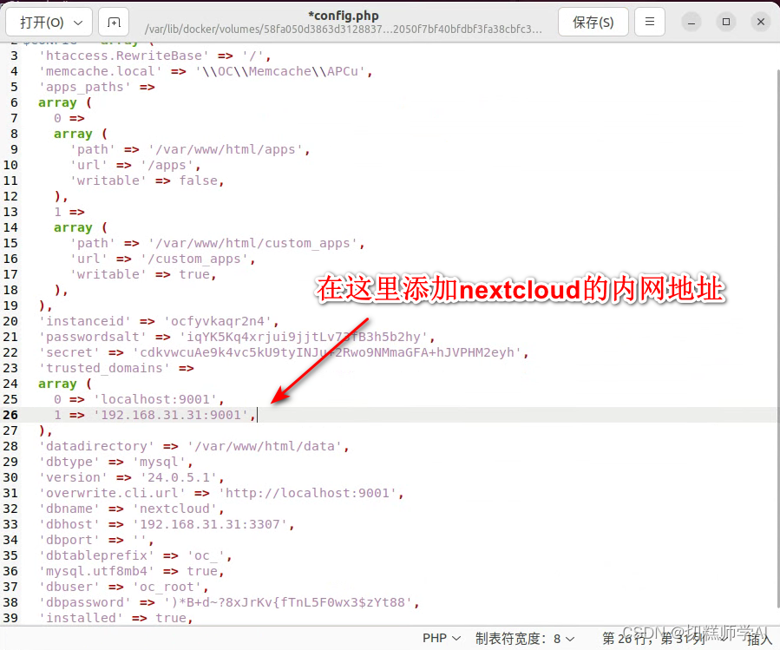
Task: Click the 'dbpassword' line
Action: point(229,602)
